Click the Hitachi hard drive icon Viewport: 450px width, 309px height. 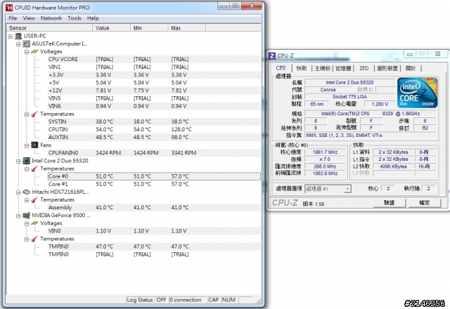point(27,192)
